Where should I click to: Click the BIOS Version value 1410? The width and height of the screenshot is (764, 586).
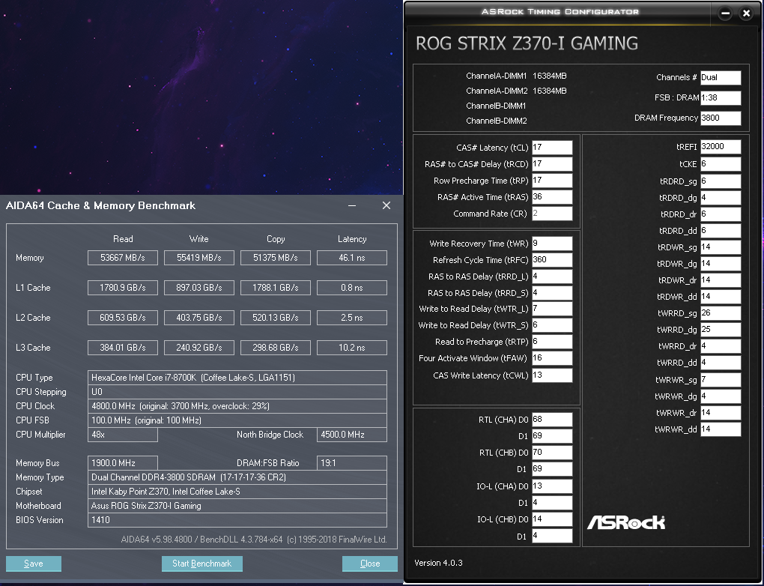point(237,520)
